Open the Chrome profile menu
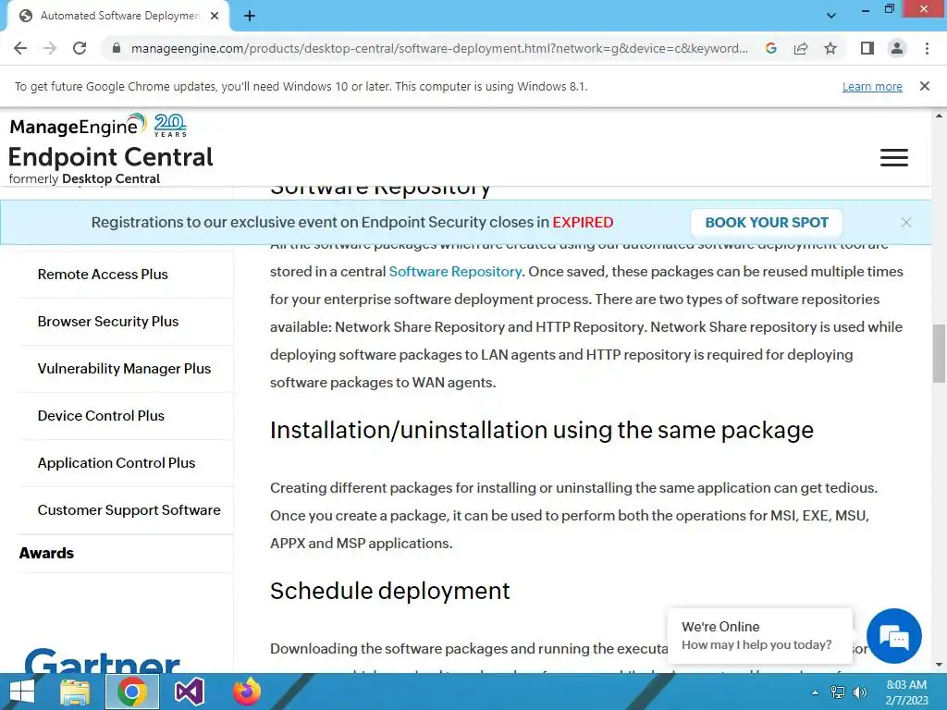This screenshot has width=947, height=710. [x=897, y=48]
